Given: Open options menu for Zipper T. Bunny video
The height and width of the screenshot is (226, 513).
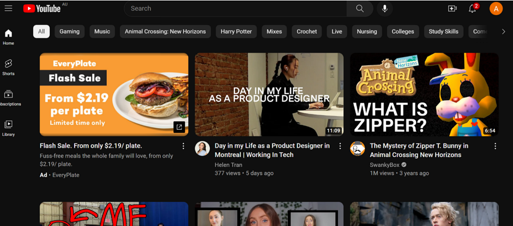Looking at the screenshot, I should 495,146.
